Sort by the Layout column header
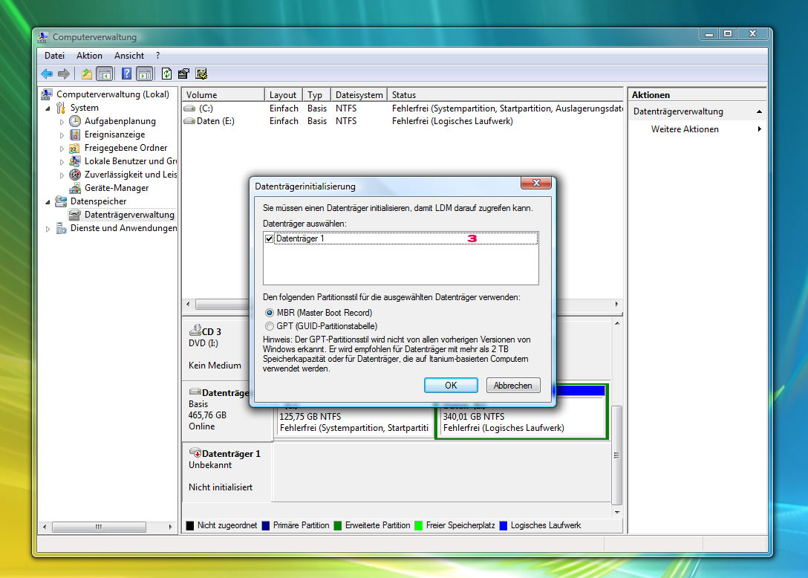The width and height of the screenshot is (808, 578). point(283,95)
